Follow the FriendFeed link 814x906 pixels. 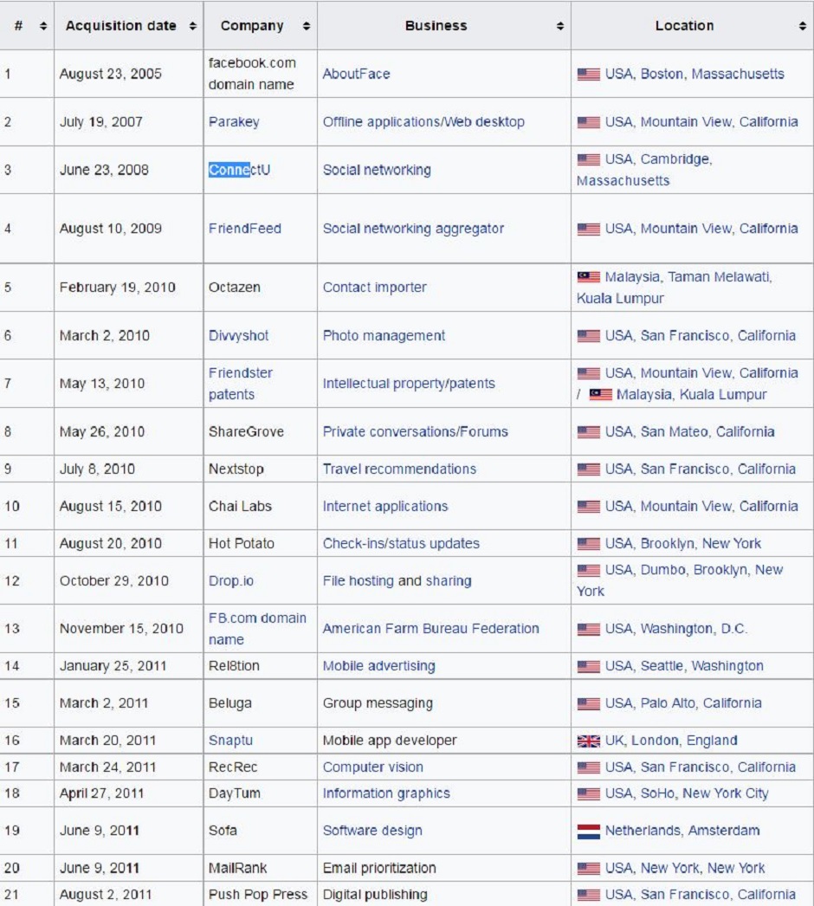244,229
